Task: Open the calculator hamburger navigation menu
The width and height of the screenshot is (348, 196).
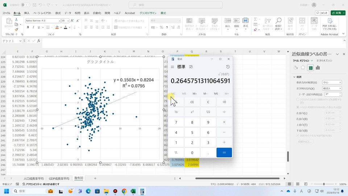Action: pos(172,67)
